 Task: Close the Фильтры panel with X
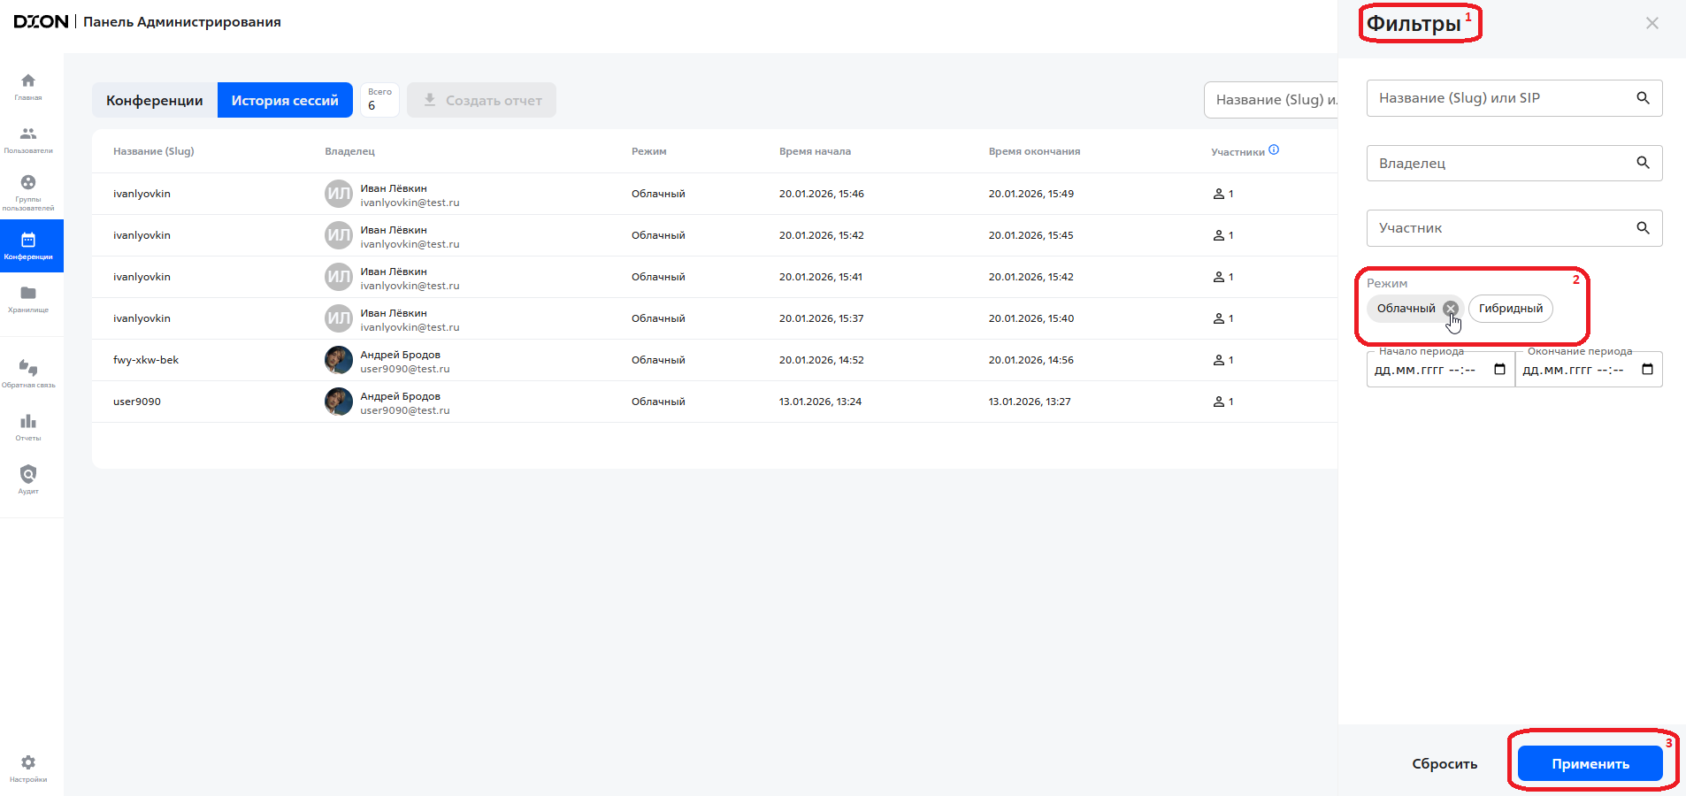point(1652,24)
